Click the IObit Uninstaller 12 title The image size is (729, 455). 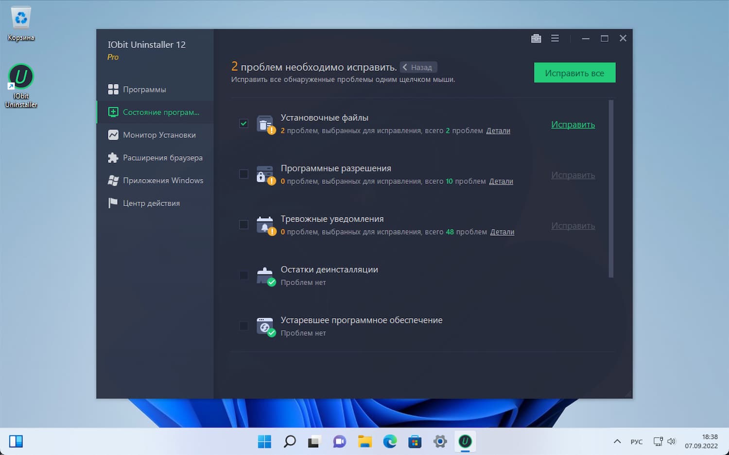(x=147, y=45)
